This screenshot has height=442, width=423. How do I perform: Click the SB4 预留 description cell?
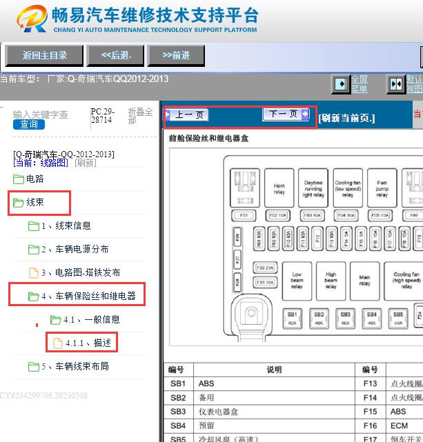274,425
